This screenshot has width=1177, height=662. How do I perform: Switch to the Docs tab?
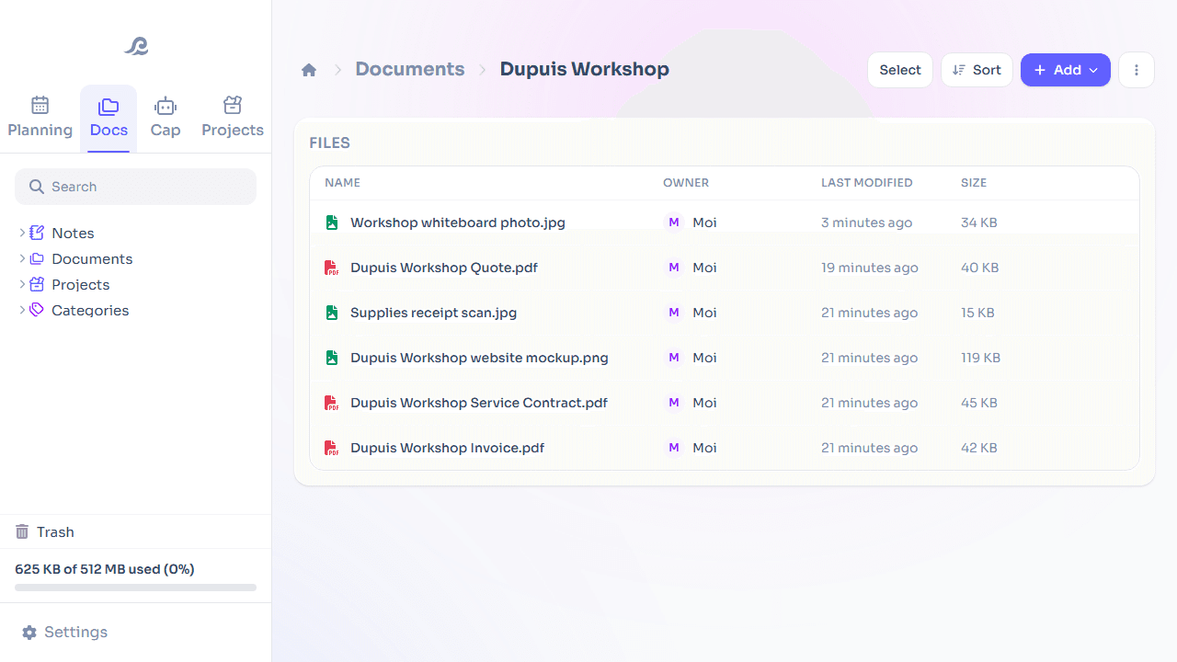coord(109,118)
